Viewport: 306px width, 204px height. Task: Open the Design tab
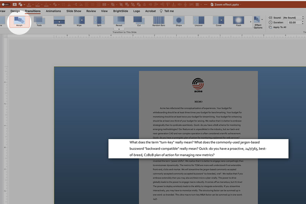15,11
